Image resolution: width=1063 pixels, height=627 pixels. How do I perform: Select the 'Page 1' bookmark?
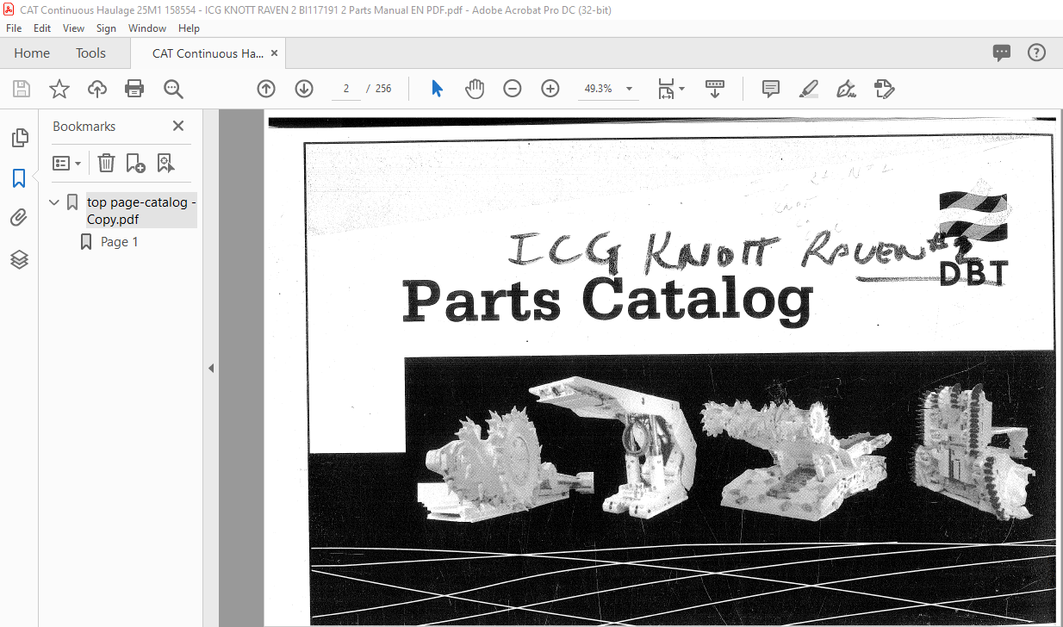point(120,242)
